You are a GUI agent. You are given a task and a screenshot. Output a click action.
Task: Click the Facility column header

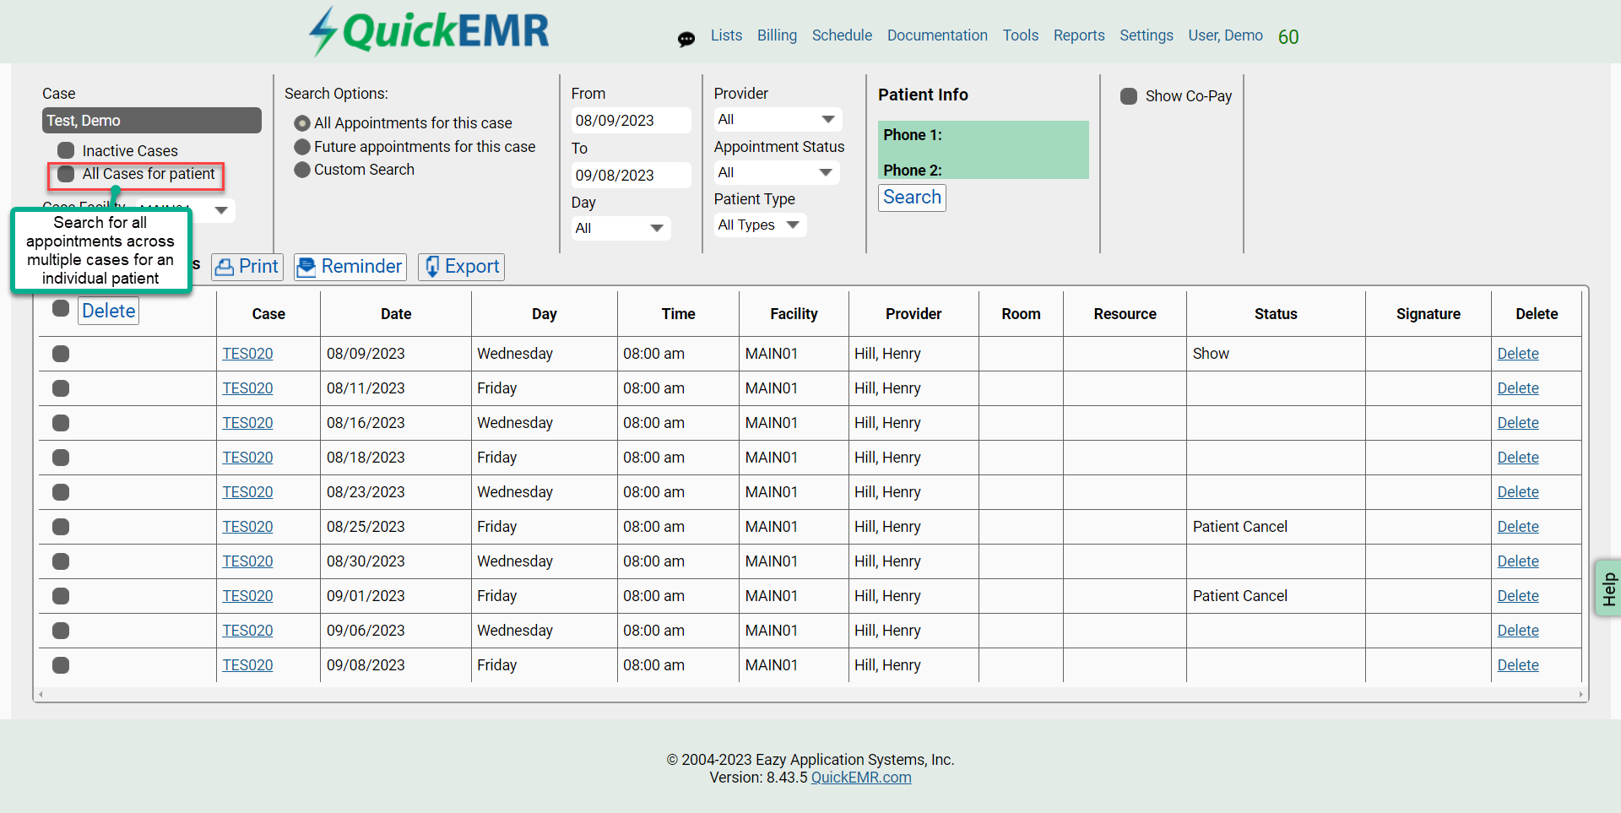[x=794, y=314]
